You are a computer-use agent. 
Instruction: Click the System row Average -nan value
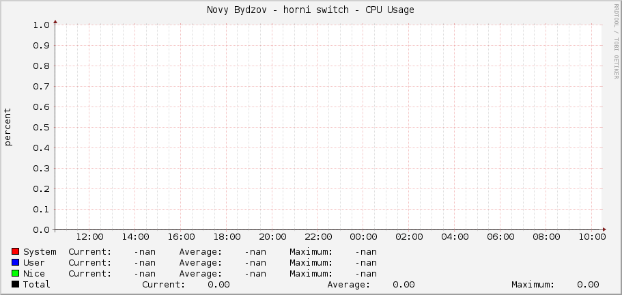point(255,252)
